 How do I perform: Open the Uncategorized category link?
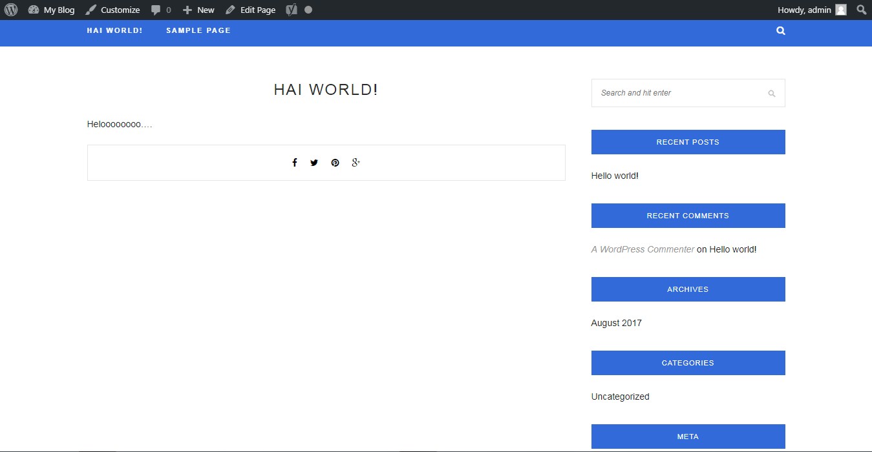(x=619, y=396)
